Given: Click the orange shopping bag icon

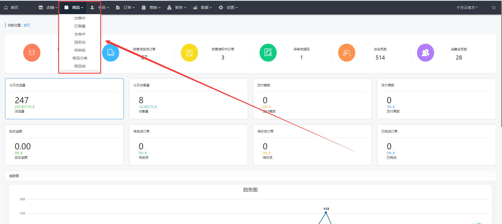Looking at the screenshot, I should coord(32,53).
